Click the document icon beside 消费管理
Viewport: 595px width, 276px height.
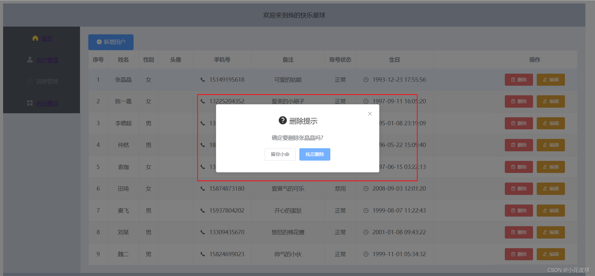[x=30, y=81]
